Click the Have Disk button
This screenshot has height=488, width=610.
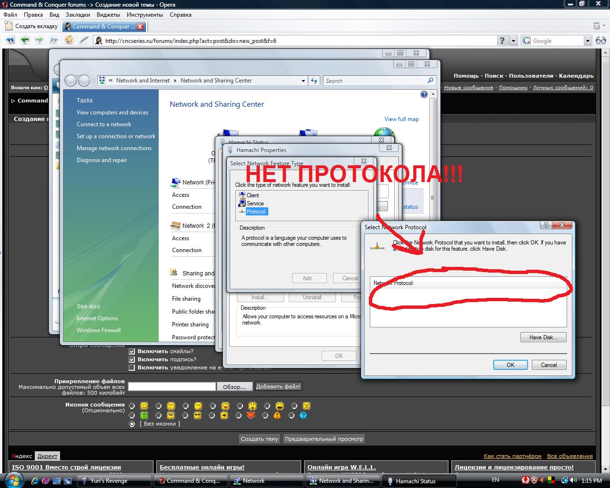543,337
